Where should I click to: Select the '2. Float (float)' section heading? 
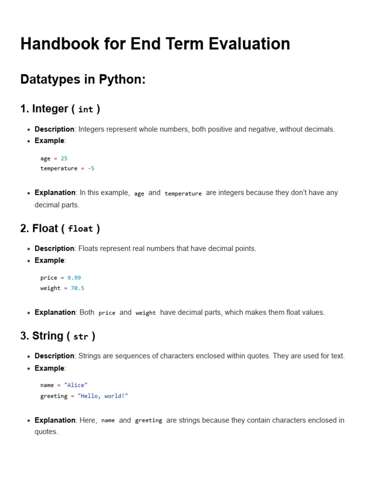60,229
